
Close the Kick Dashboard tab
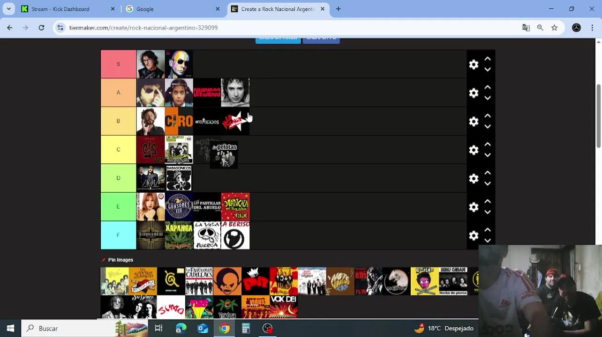click(113, 9)
